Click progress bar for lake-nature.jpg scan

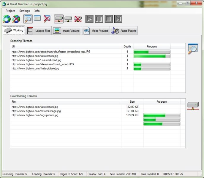(152, 56)
